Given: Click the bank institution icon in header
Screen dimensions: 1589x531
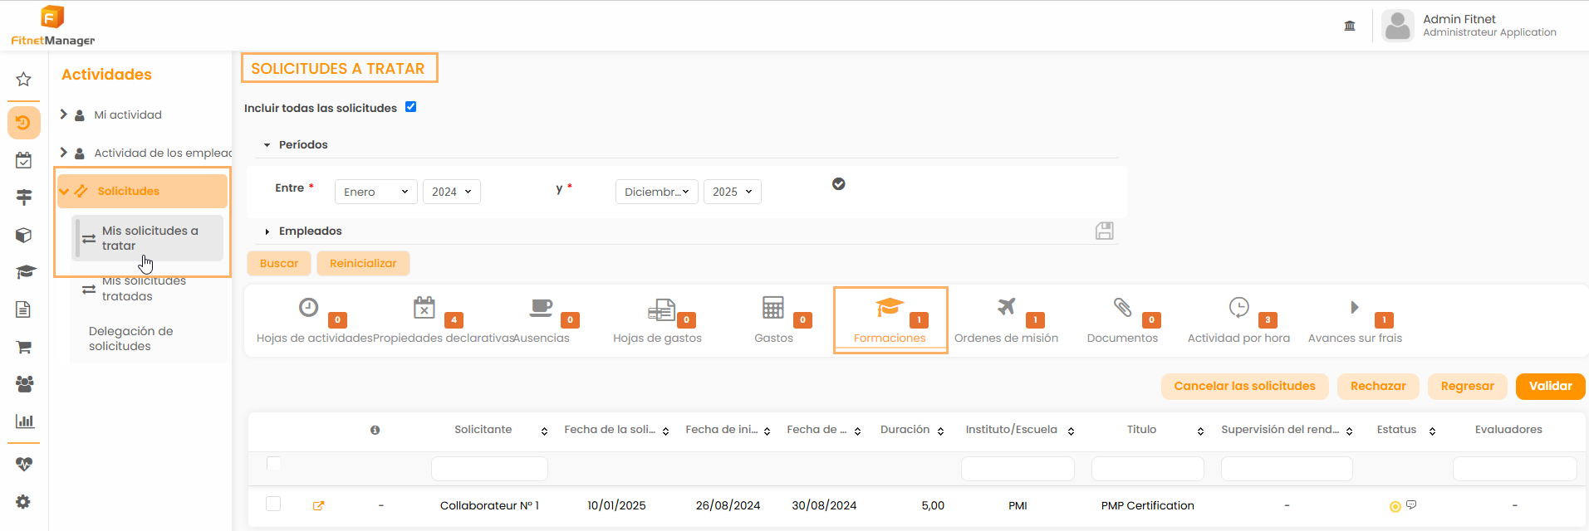Looking at the screenshot, I should click(1350, 26).
